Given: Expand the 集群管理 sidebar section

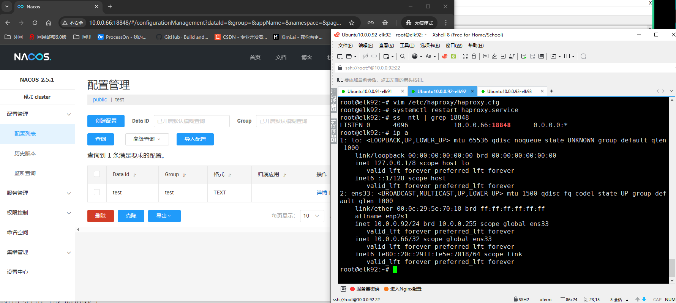Looking at the screenshot, I should pos(69,252).
